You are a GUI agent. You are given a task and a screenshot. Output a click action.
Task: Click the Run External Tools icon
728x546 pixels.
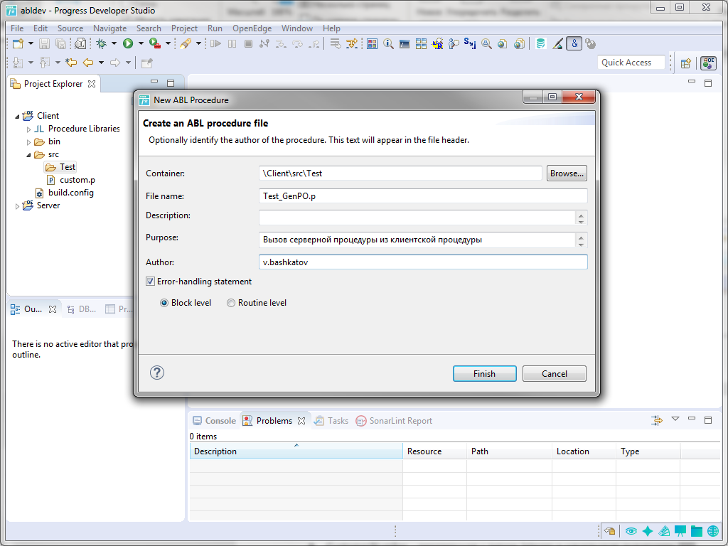155,43
